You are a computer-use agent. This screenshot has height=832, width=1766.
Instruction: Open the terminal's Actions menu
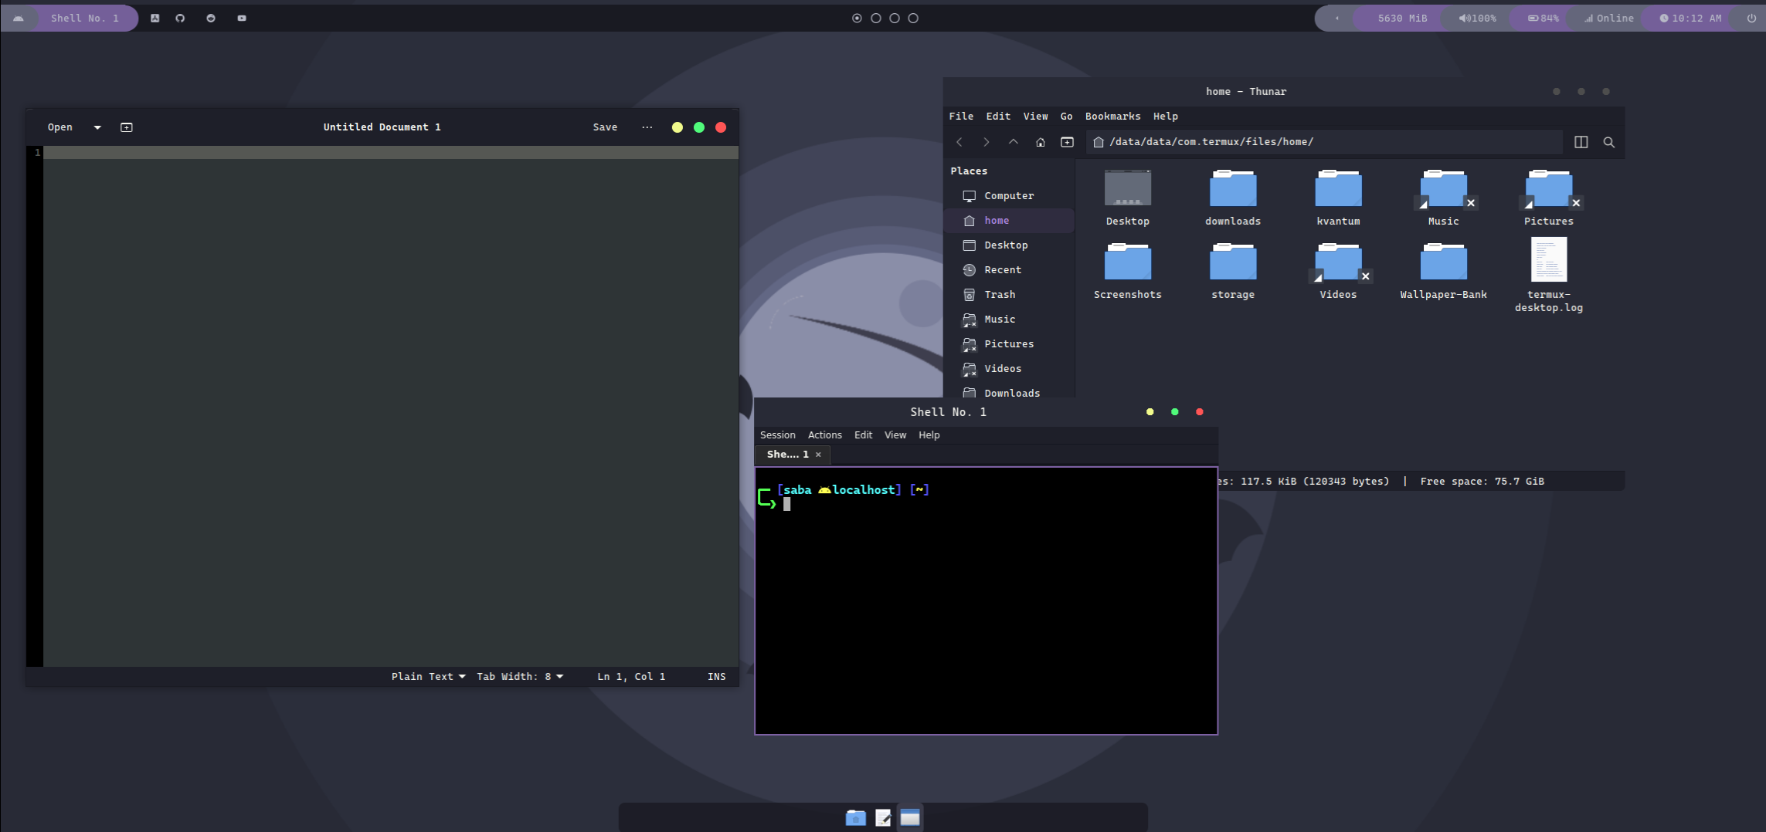tap(824, 435)
